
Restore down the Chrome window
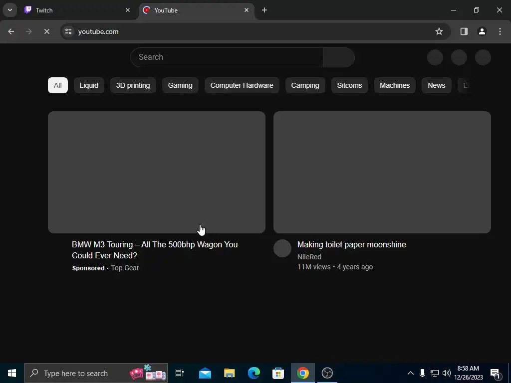477,10
